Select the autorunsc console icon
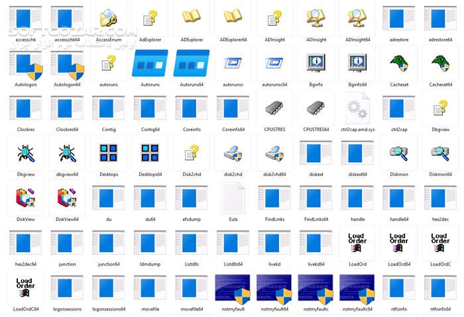Image resolution: width=464 pixels, height=317 pixels. (233, 63)
